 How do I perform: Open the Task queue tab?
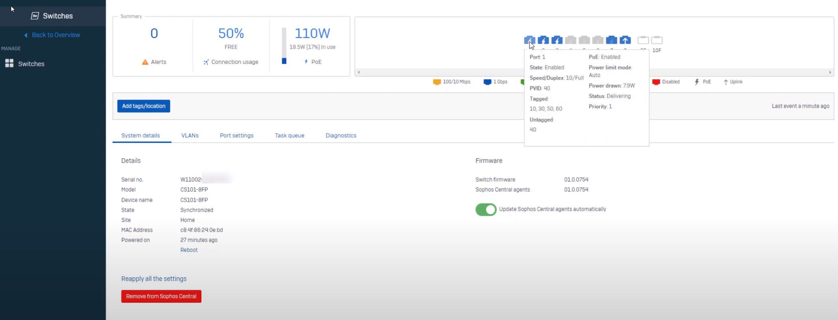(x=289, y=135)
